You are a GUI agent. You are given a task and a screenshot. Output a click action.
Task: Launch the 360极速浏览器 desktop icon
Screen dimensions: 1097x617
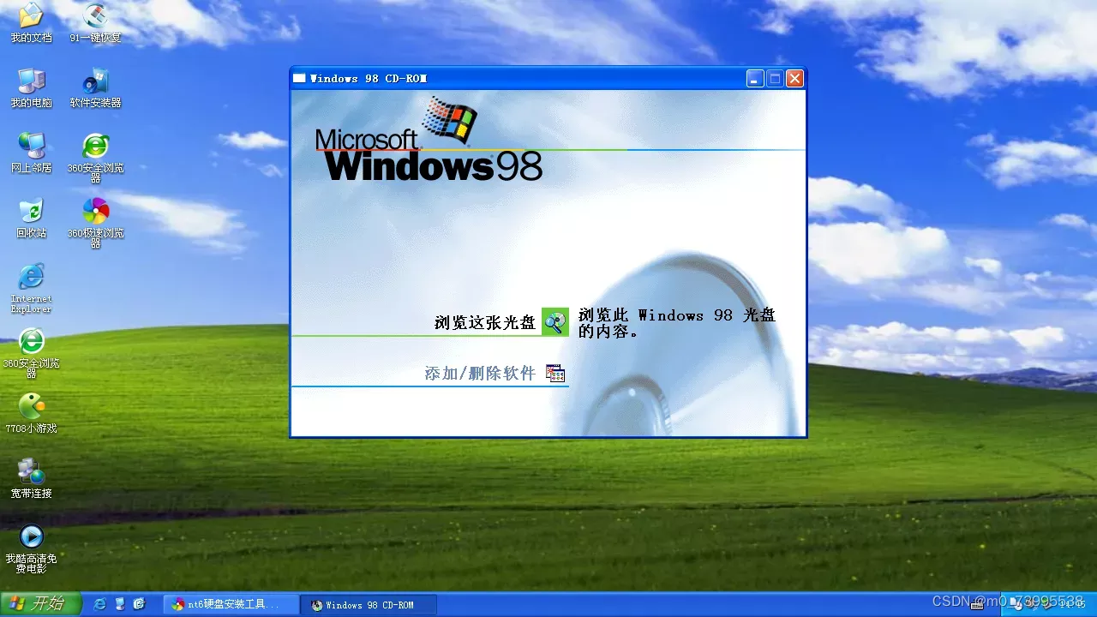pyautogui.click(x=96, y=222)
